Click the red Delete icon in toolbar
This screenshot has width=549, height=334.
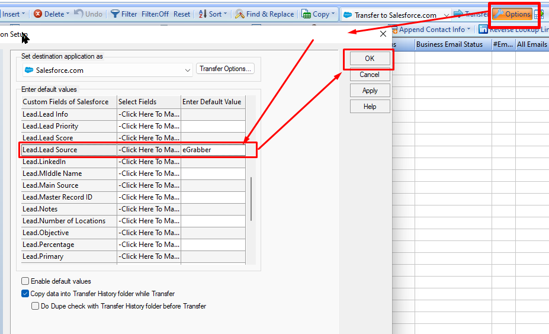[x=38, y=14]
